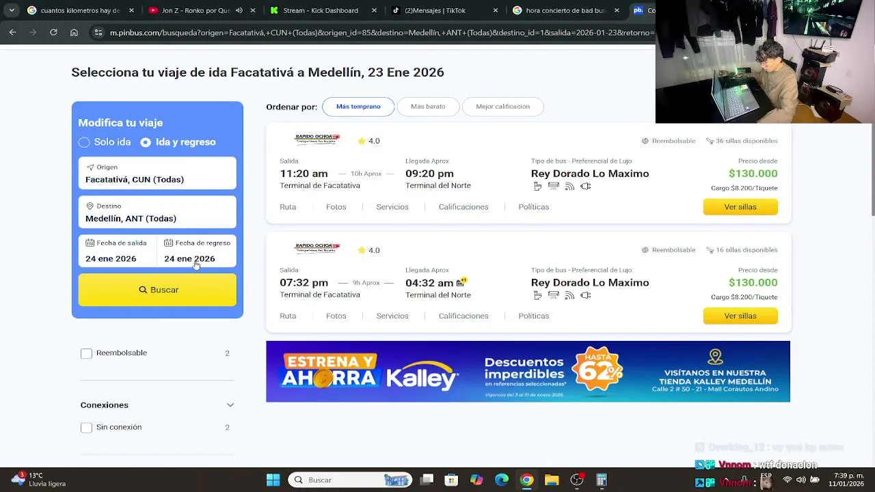Click WiFi amenity icon on 07:32 pm trip
This screenshot has height=492, width=875.
569,296
